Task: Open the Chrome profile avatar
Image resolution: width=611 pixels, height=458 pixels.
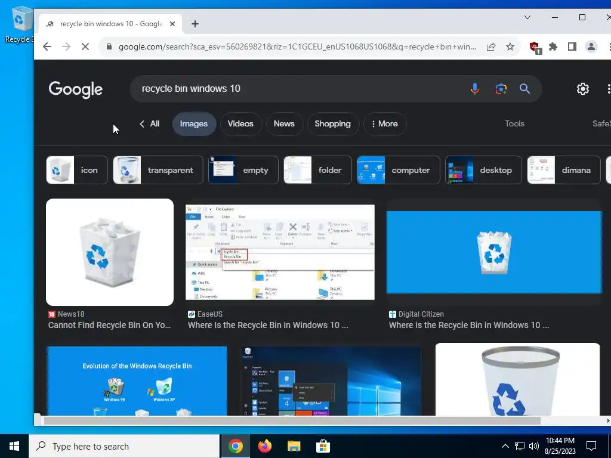Action: click(x=591, y=47)
